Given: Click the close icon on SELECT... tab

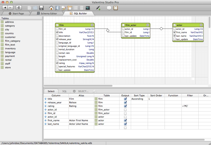Looking at the screenshot, I should (74, 91).
